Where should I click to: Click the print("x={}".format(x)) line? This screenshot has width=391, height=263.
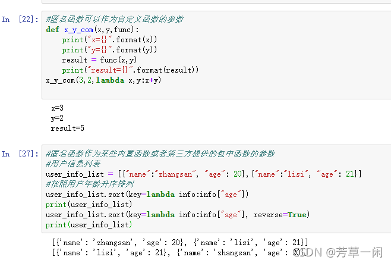coord(109,40)
